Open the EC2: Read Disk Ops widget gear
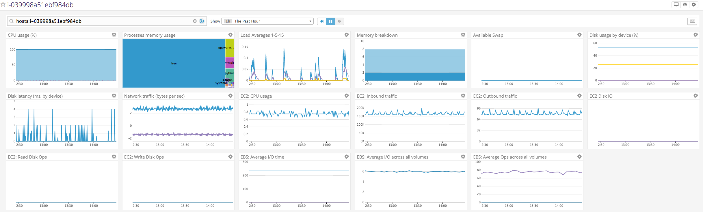 [x=114, y=157]
